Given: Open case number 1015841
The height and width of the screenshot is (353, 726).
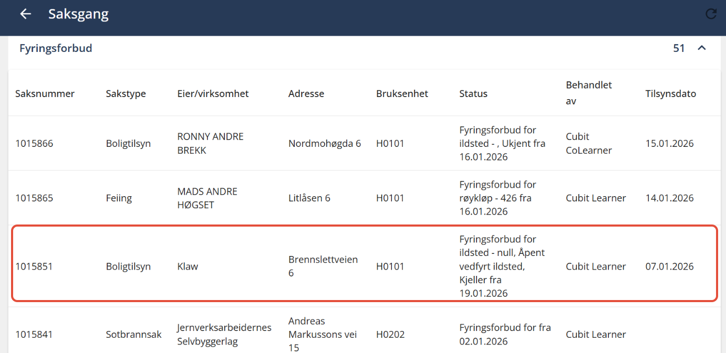Looking at the screenshot, I should pos(34,335).
